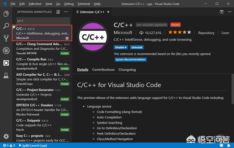The width and height of the screenshot is (234, 148).
Task: Click feedback smiley in status bar
Action: click(x=222, y=145)
